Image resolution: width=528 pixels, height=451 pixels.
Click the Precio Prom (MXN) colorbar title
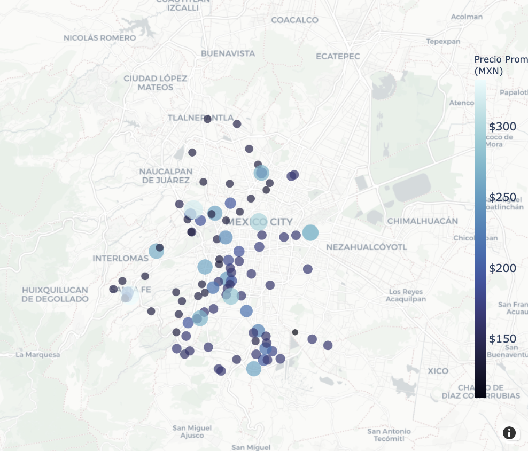500,65
